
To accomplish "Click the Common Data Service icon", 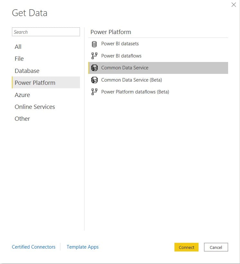I will 94,68.
